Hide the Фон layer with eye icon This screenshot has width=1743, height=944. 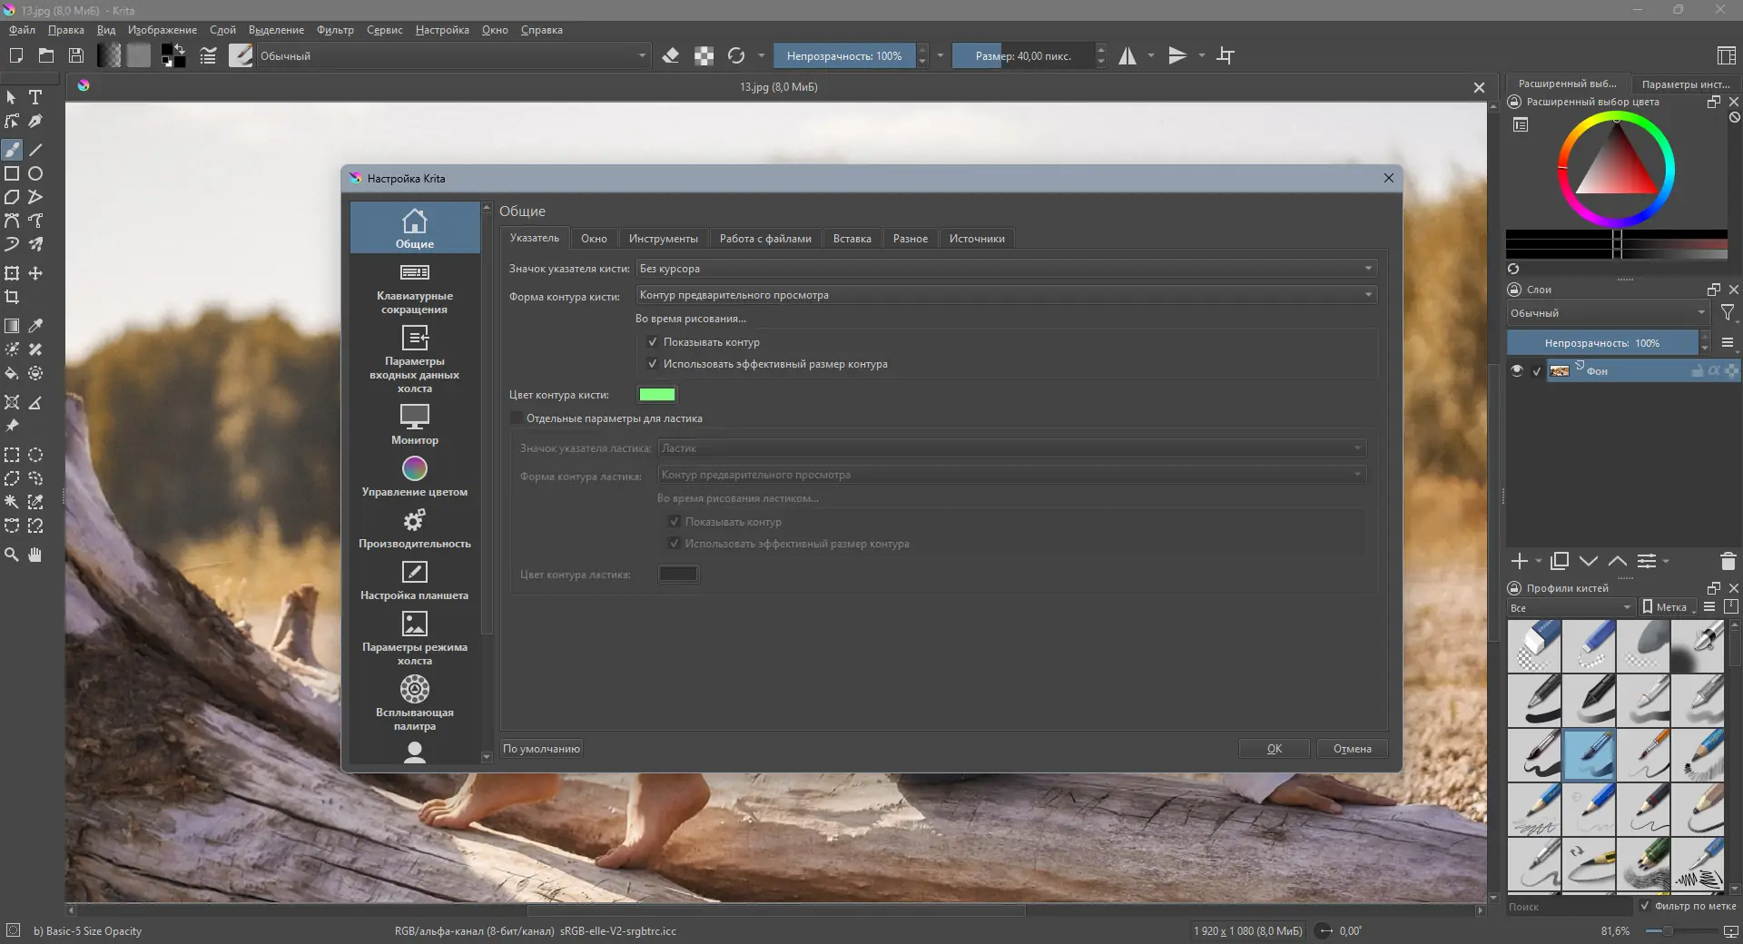click(1516, 370)
